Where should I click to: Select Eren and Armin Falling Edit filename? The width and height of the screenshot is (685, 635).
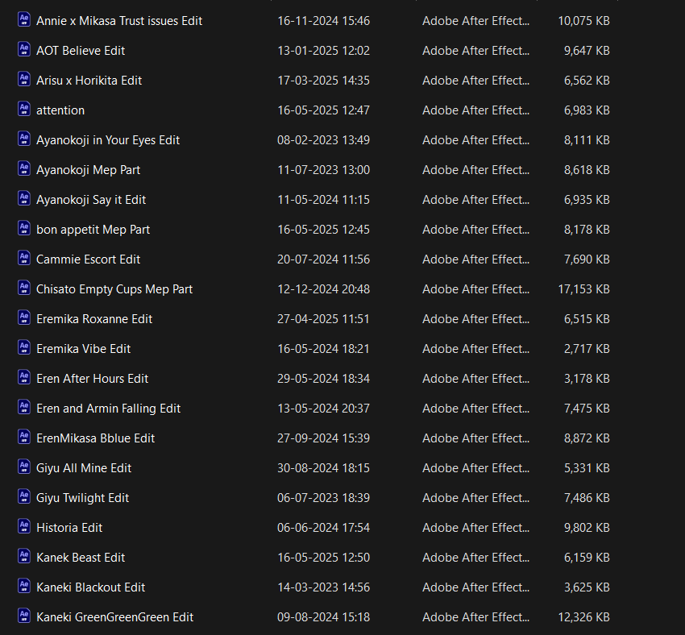[108, 408]
